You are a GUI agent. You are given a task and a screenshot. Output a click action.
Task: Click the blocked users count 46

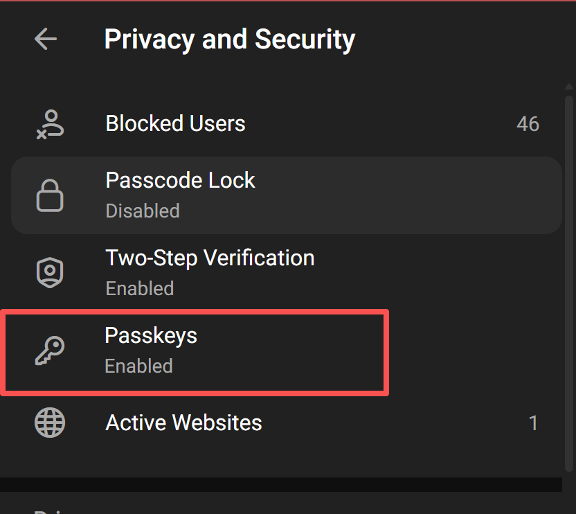coord(528,125)
